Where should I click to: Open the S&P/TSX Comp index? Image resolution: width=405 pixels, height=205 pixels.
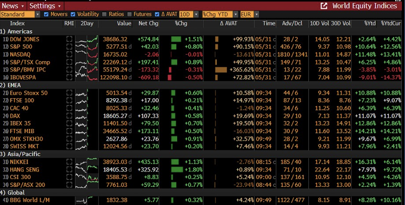pos(30,62)
